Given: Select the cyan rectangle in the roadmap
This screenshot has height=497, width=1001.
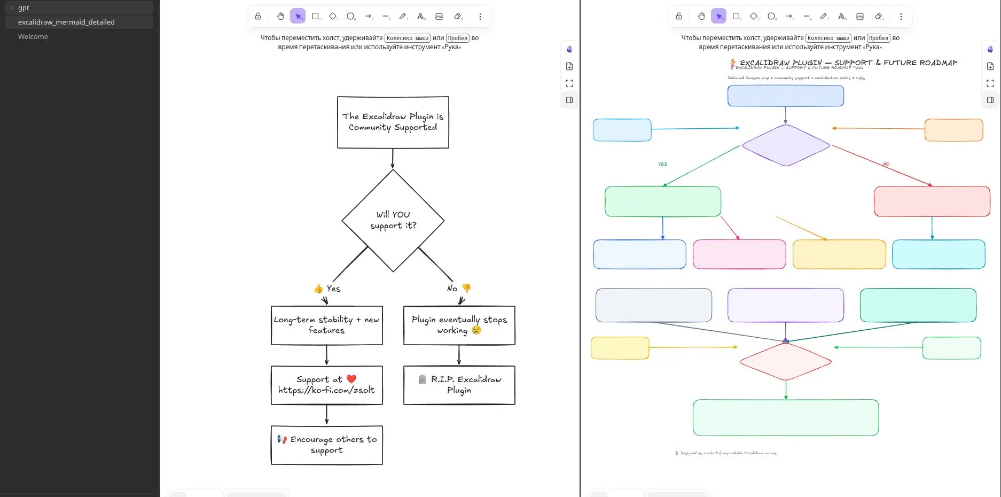Looking at the screenshot, I should [x=939, y=254].
